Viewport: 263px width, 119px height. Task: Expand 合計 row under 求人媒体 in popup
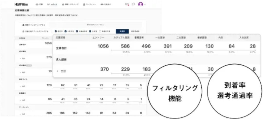click(57, 71)
